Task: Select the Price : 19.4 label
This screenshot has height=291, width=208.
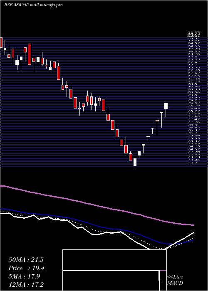Action: 26,268
